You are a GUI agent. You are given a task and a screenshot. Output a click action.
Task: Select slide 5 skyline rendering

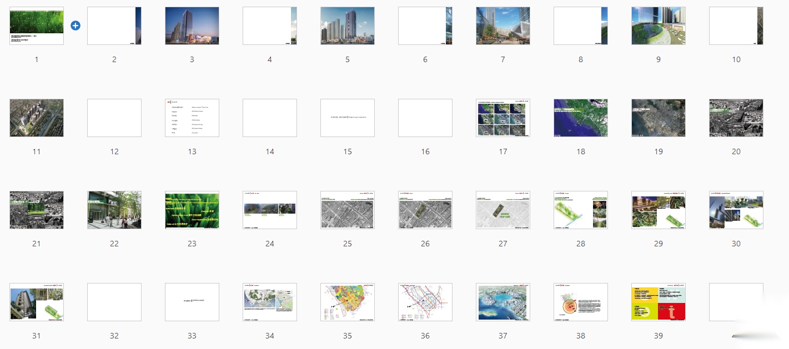click(348, 26)
